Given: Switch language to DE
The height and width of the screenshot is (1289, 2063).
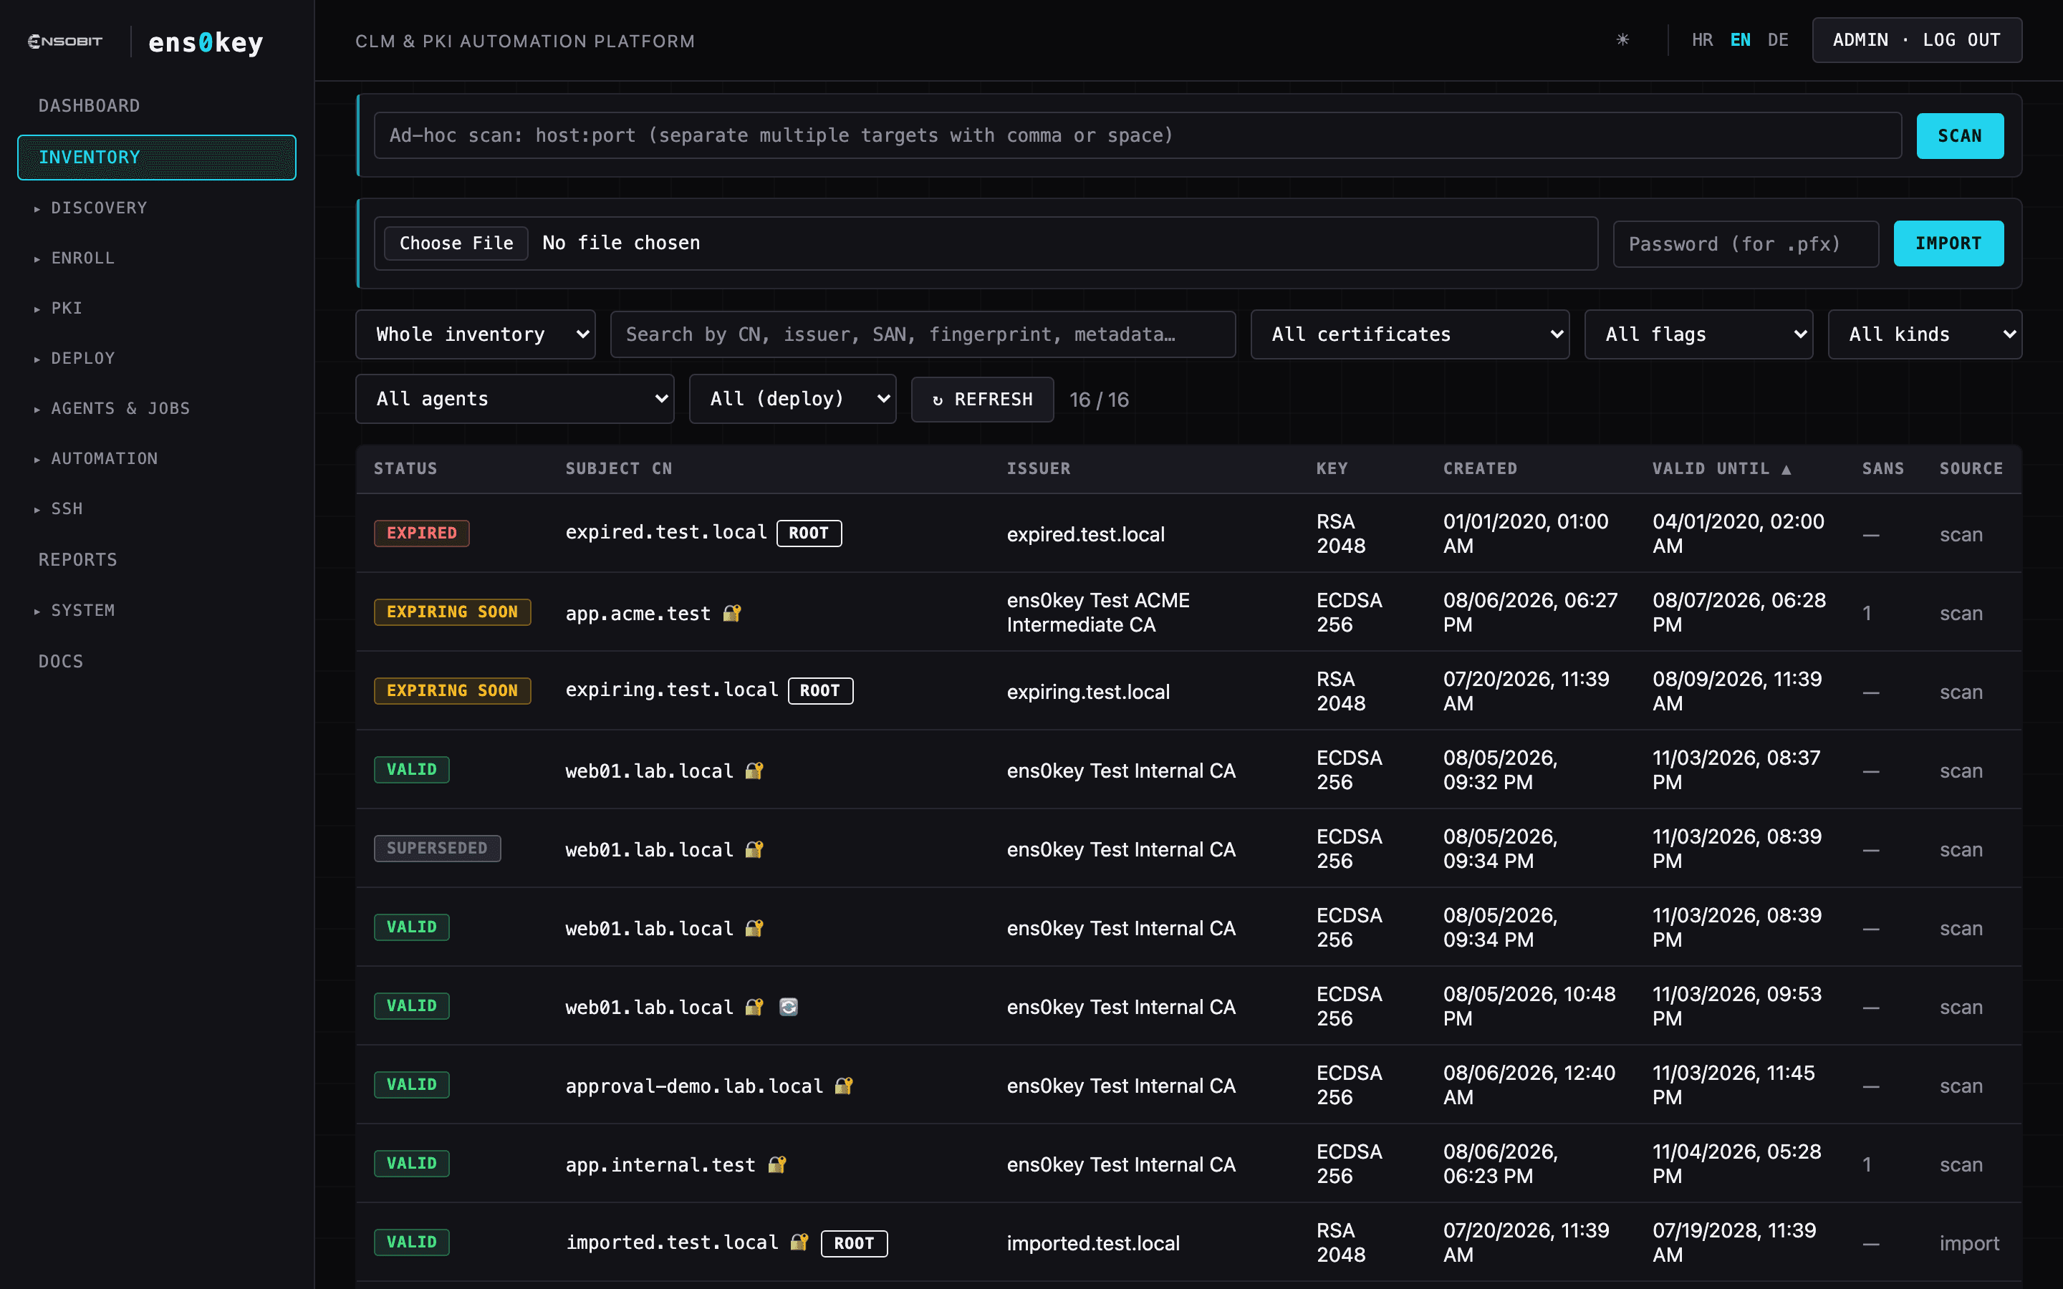Looking at the screenshot, I should point(1779,40).
